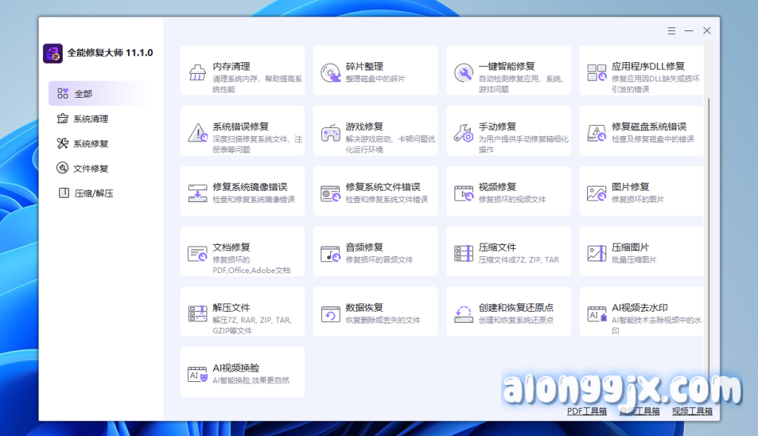Select 系统清理 in the sidebar

pyautogui.click(x=90, y=118)
